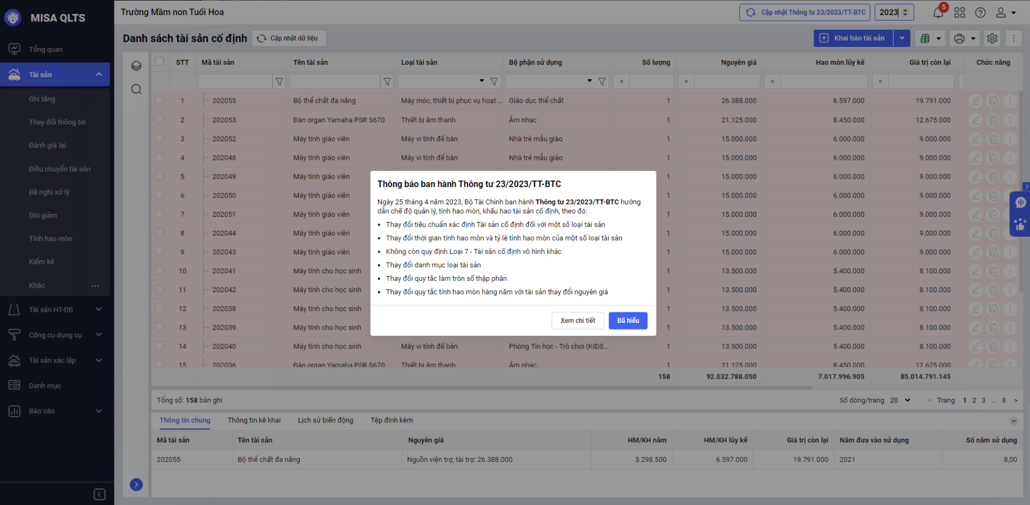The width and height of the screenshot is (1030, 505).
Task: Open the apps grid icon
Action: click(x=960, y=12)
